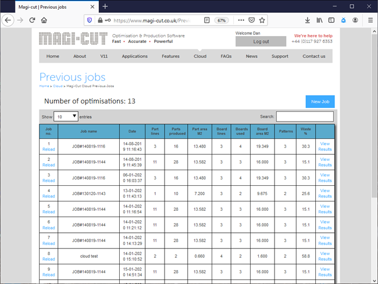Viewport: 378px width, 284px height.
Task: Click the 67% zoom level indicator
Action: 222,20
